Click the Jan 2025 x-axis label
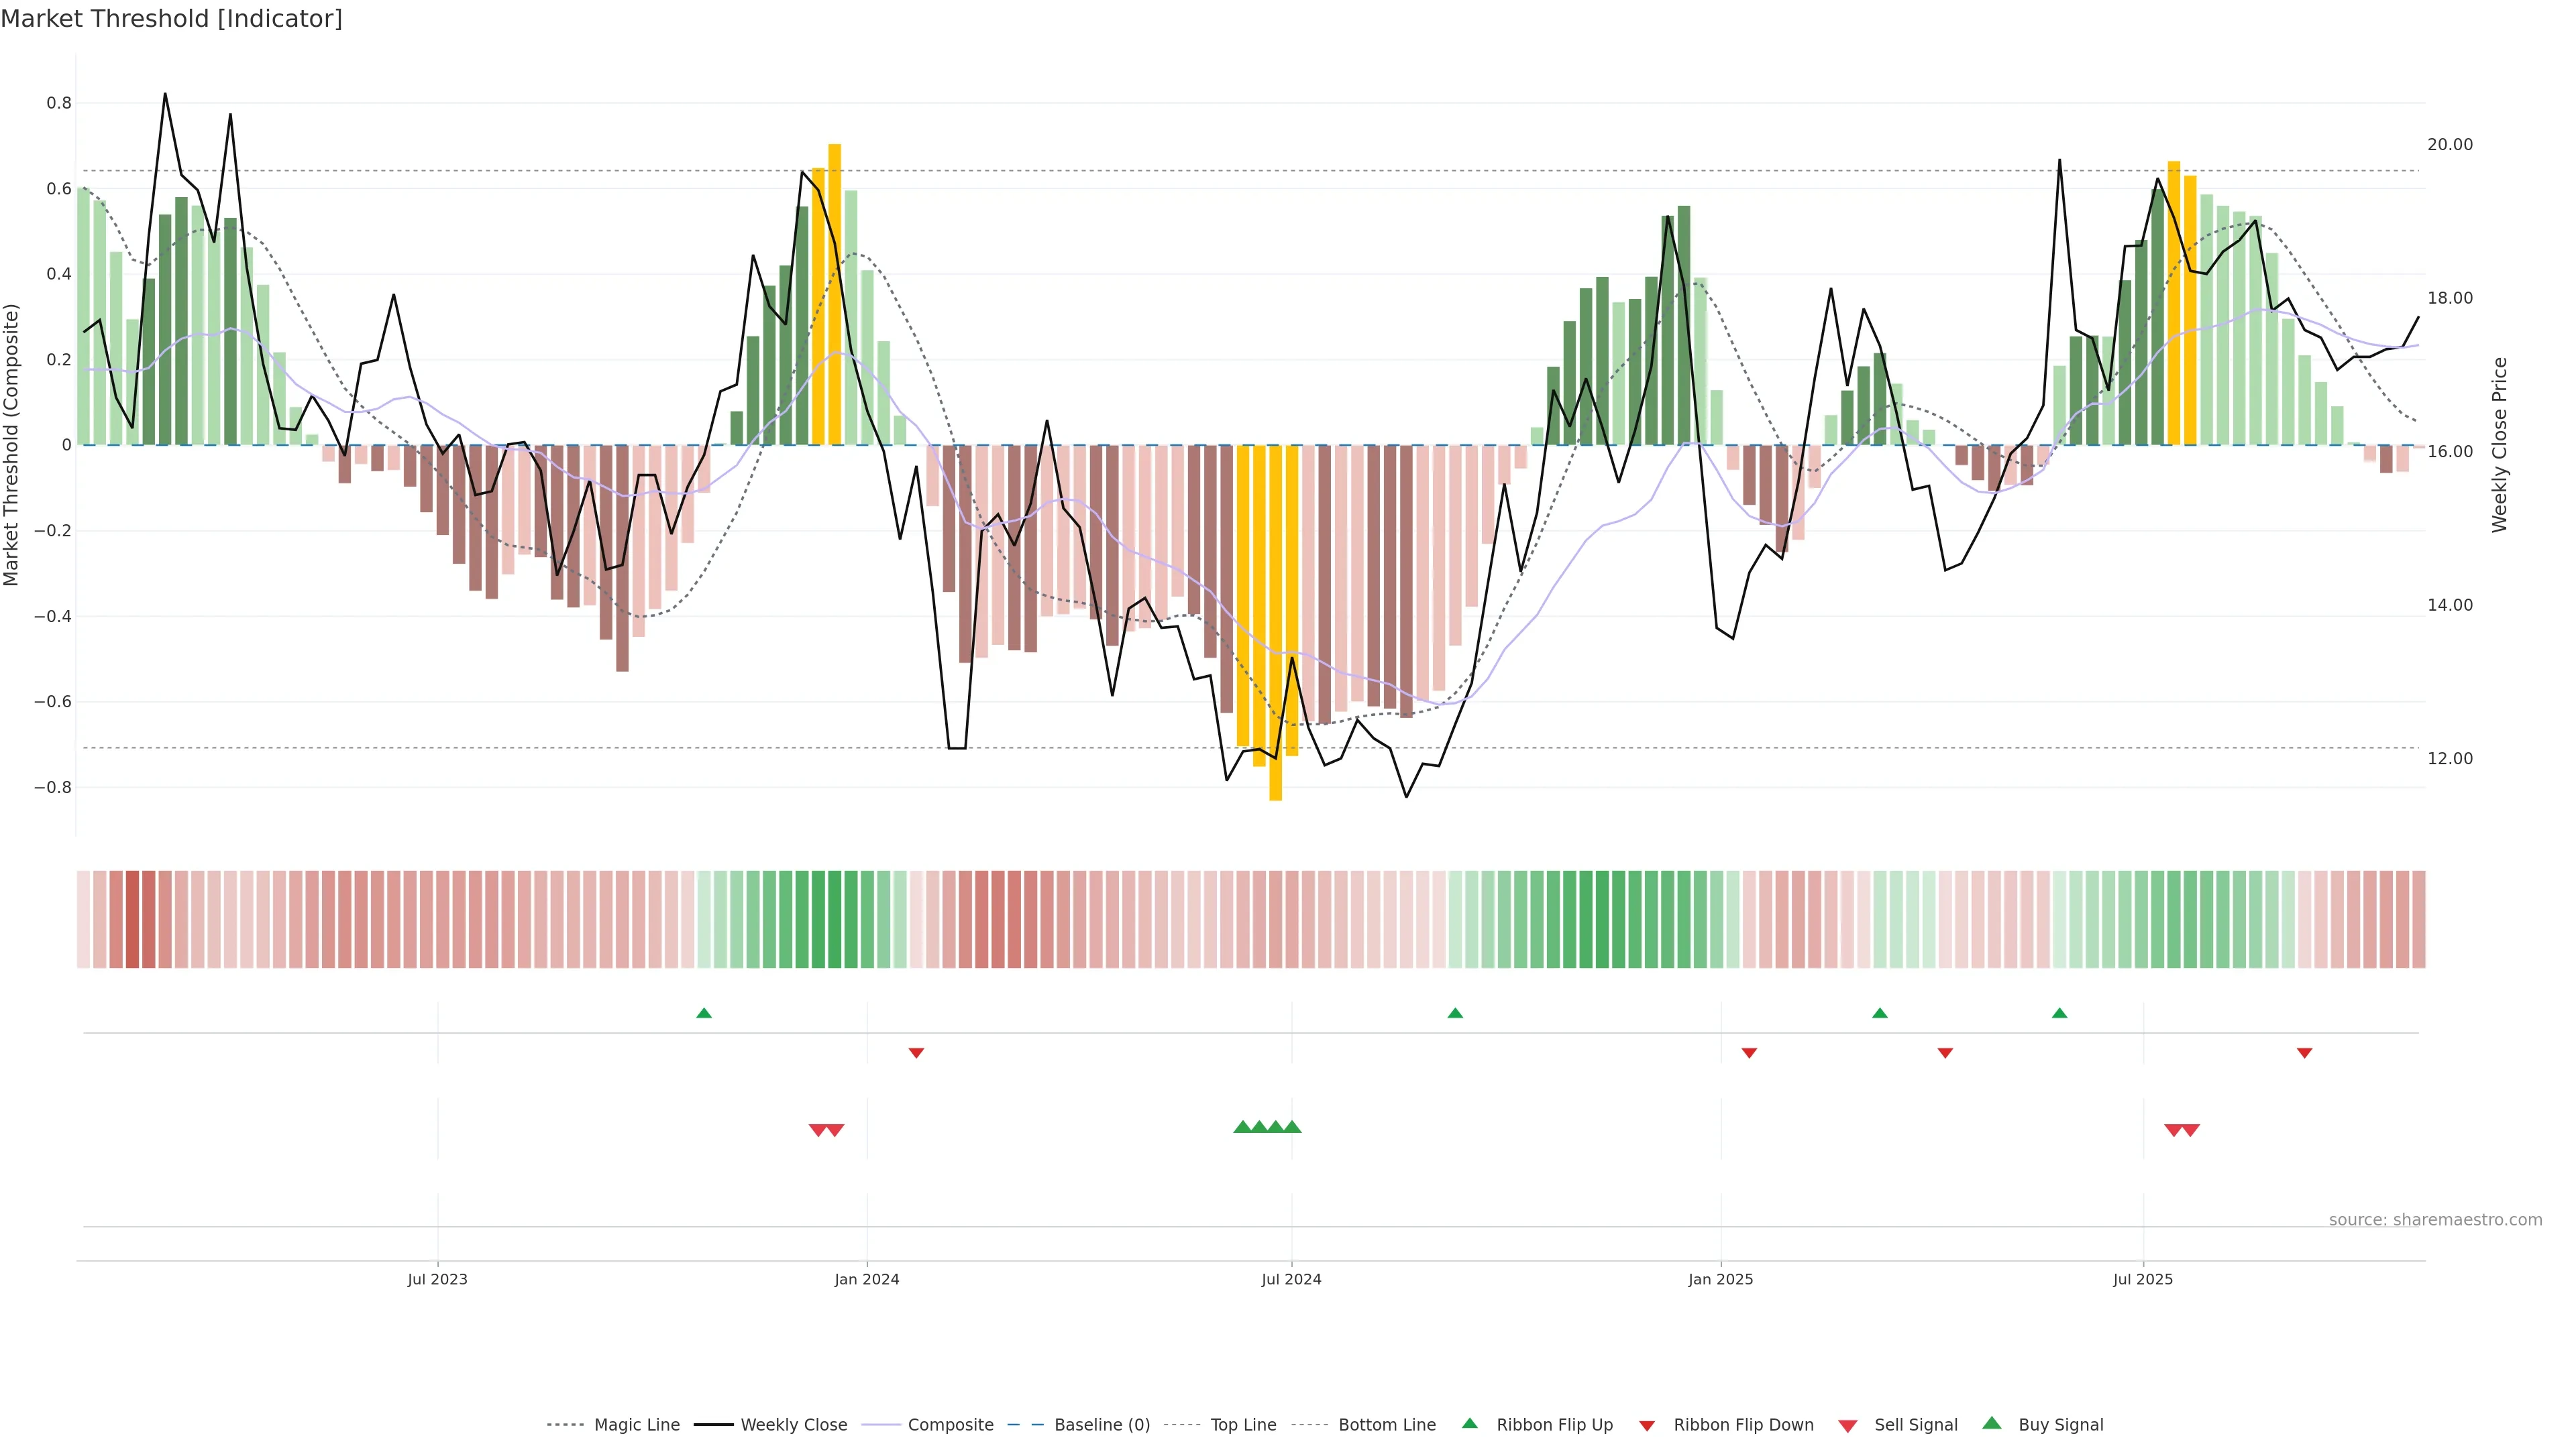Viewport: 2576px width, 1448px height. point(1720,1279)
